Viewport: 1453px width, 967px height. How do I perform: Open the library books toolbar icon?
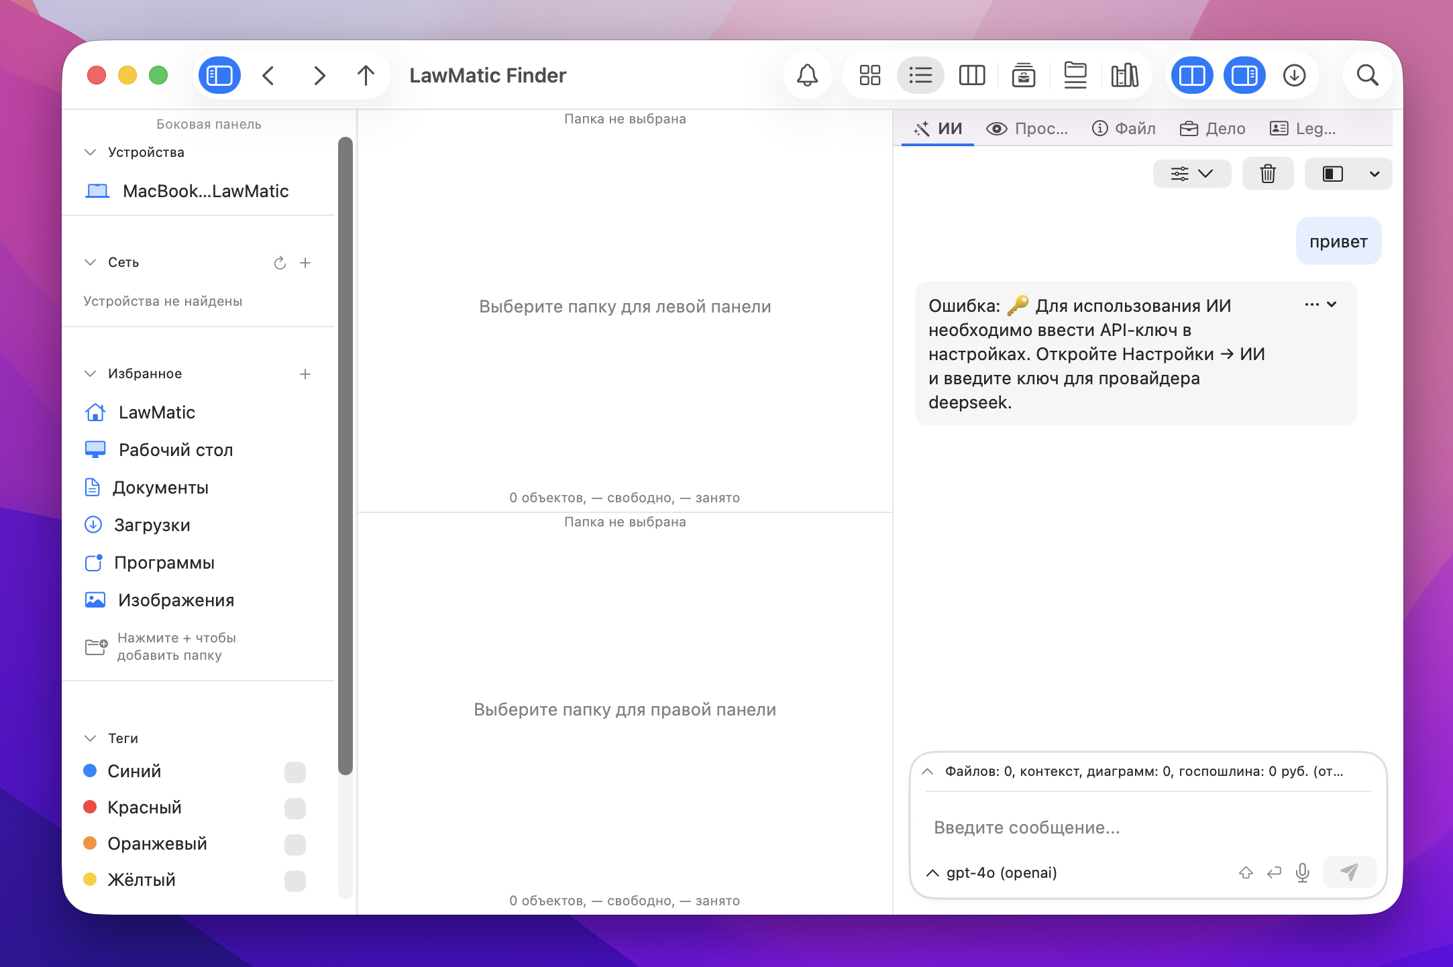click(x=1124, y=75)
